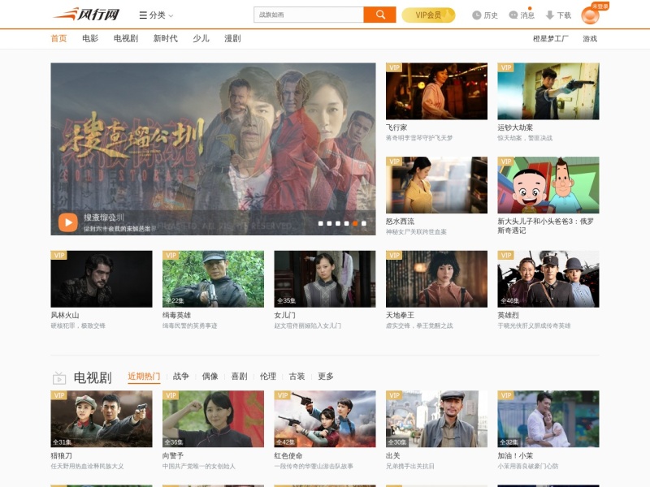Open the 向警予 thumbnail
Viewport: 650px width, 487px height.
point(213,419)
